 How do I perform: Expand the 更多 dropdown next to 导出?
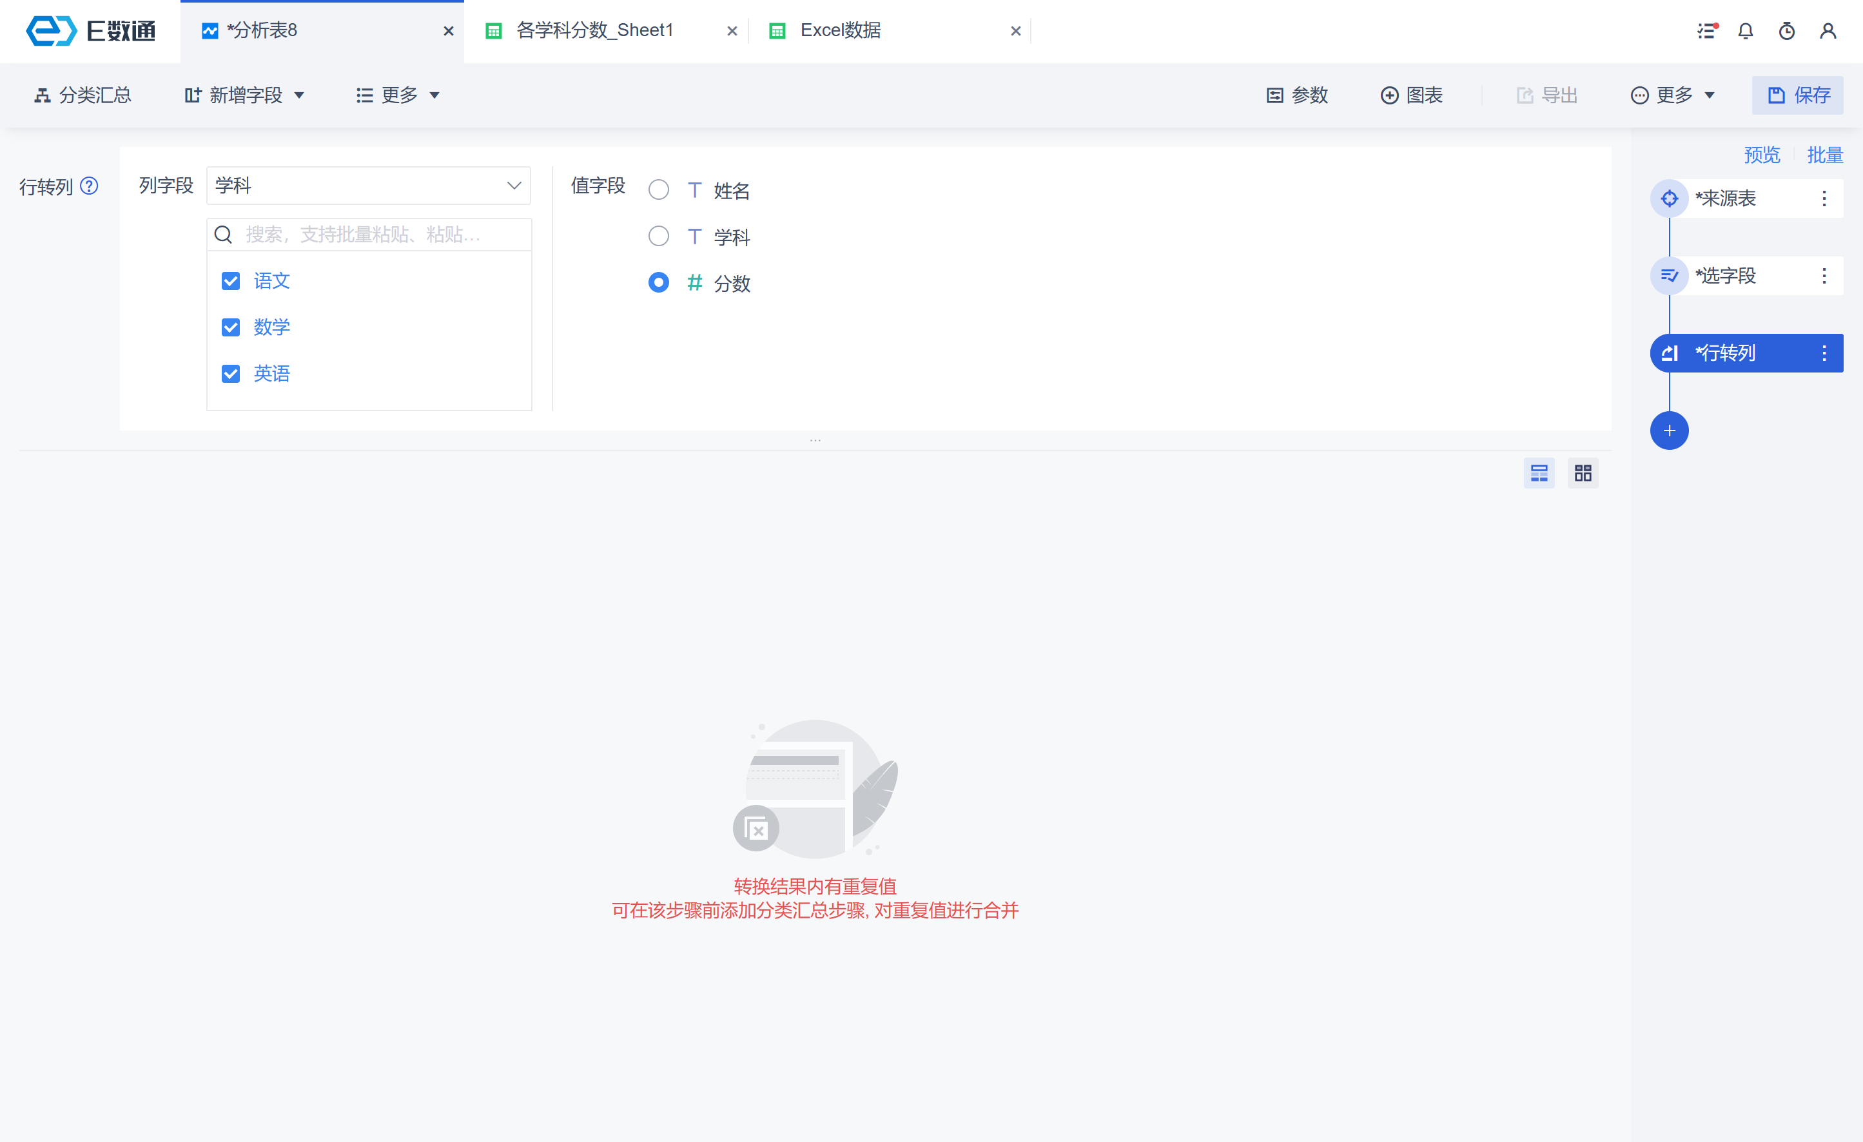(1672, 95)
